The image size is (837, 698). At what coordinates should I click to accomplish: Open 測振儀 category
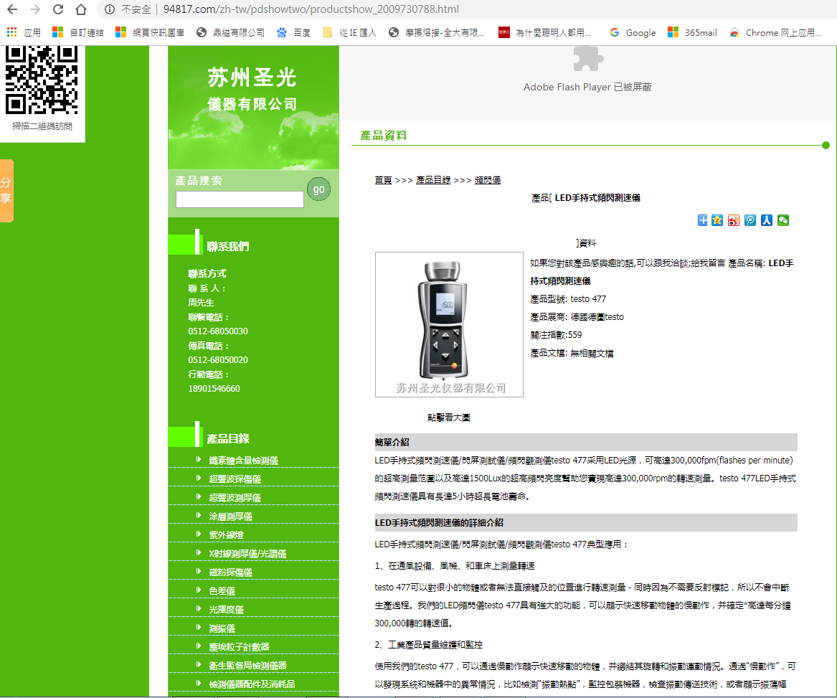pyautogui.click(x=222, y=628)
